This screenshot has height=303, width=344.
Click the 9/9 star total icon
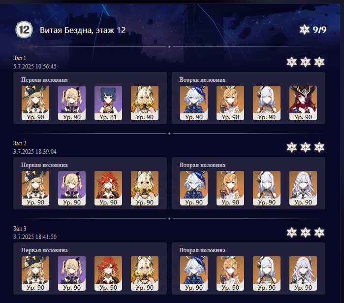(305, 30)
